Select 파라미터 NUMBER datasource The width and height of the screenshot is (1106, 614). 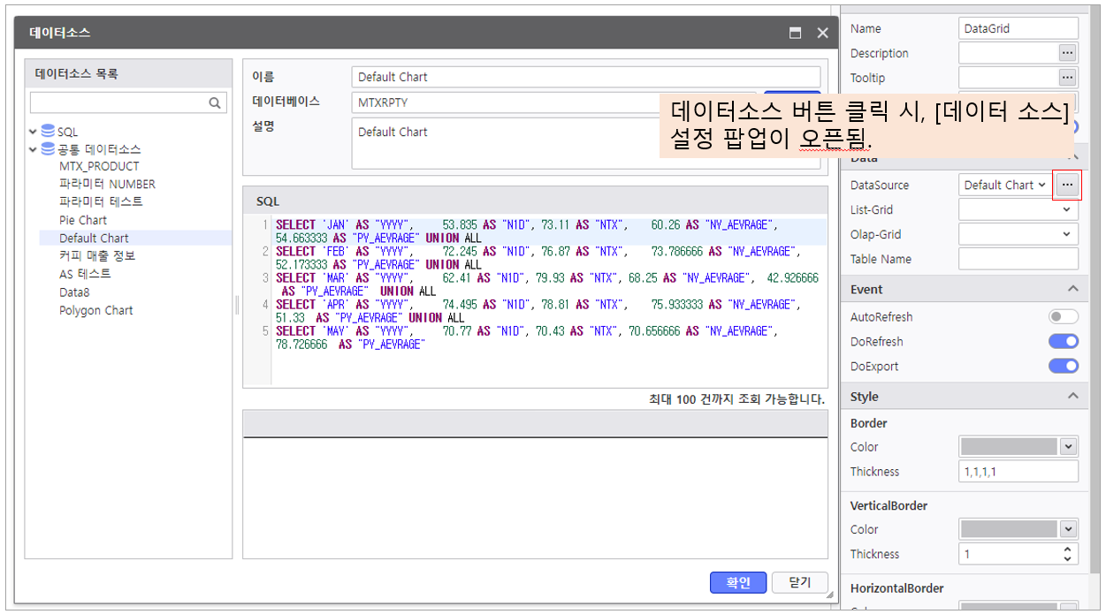pos(107,184)
